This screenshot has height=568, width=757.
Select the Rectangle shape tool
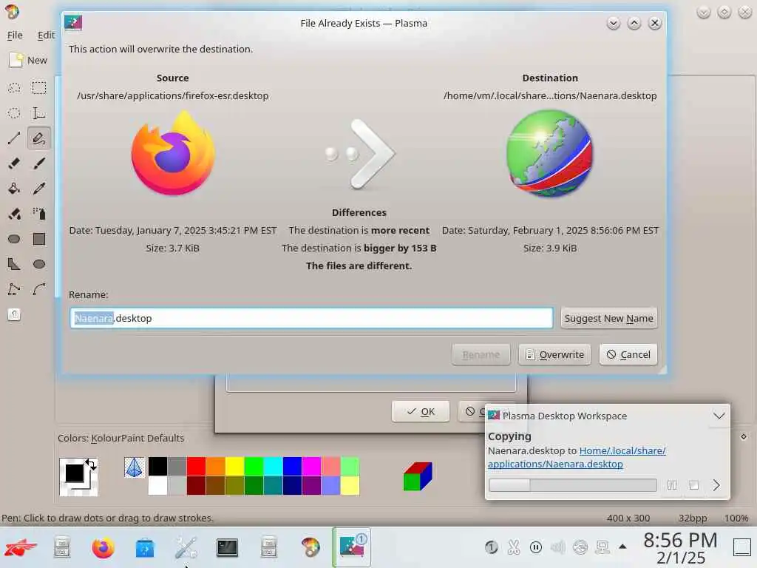tap(39, 239)
